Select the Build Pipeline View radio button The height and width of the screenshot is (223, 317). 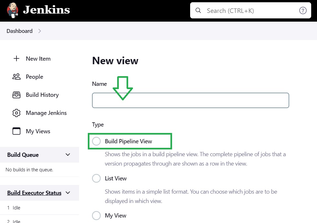pyautogui.click(x=96, y=141)
